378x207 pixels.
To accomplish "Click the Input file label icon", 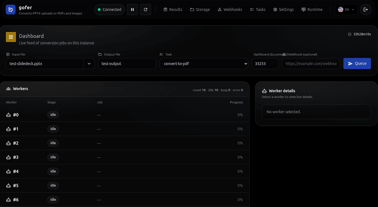I will (x=8, y=54).
